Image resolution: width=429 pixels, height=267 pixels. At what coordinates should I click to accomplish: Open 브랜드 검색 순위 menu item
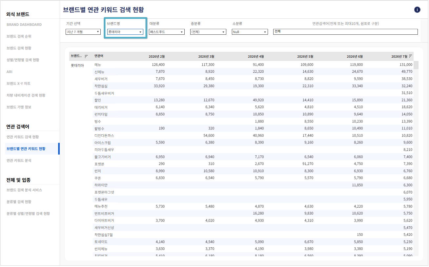pyautogui.click(x=19, y=36)
